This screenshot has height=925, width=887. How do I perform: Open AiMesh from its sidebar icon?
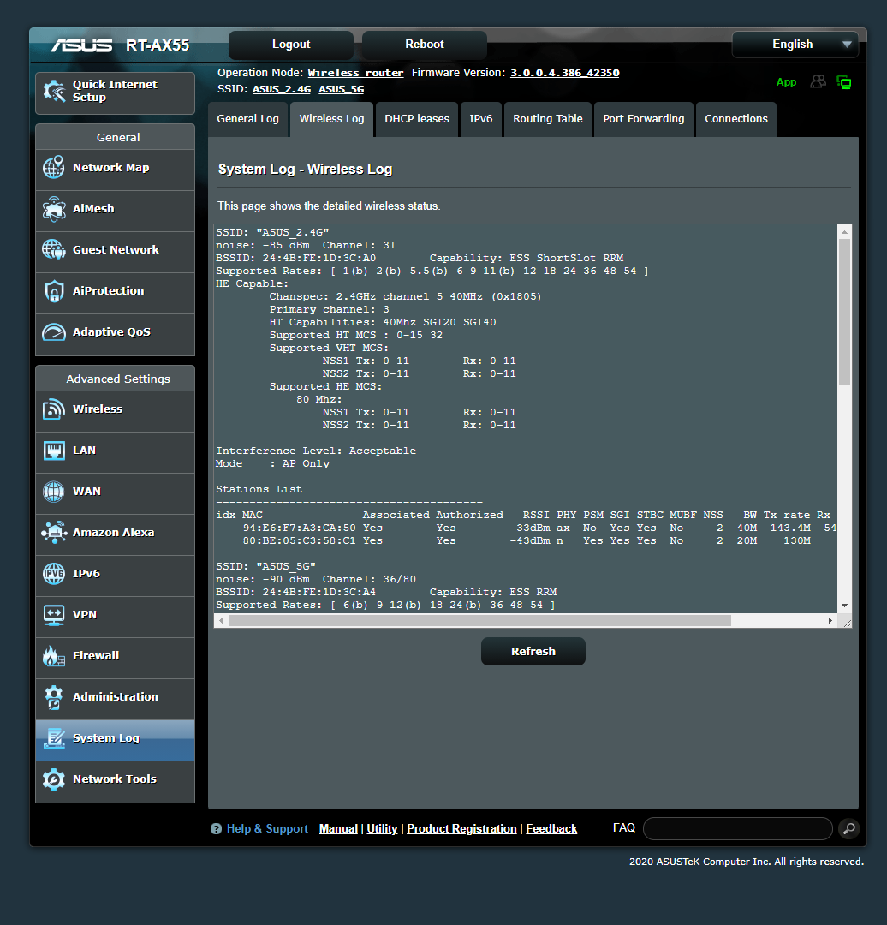click(53, 209)
